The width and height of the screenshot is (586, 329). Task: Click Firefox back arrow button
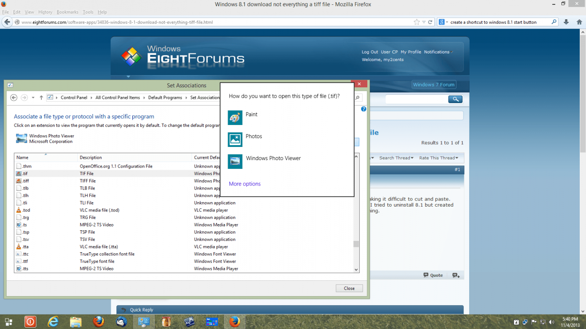coord(7,22)
